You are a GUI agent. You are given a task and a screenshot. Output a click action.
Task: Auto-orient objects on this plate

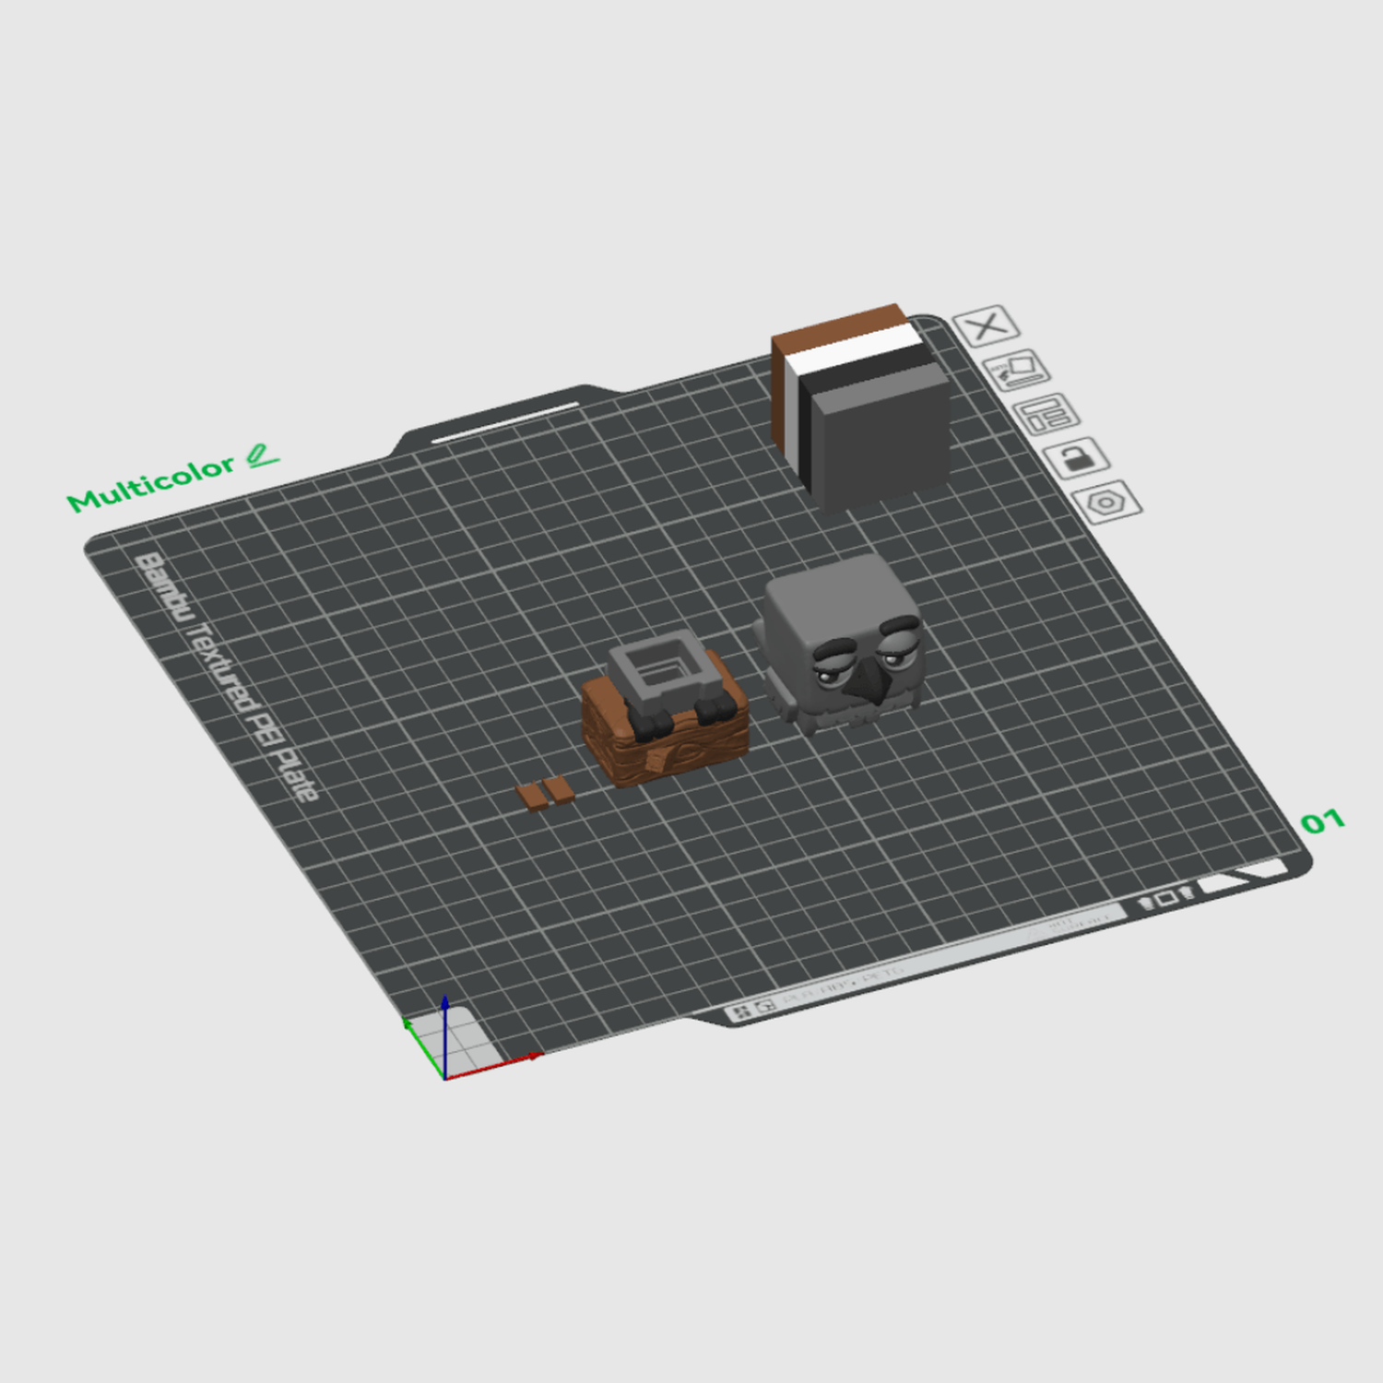click(x=1017, y=371)
